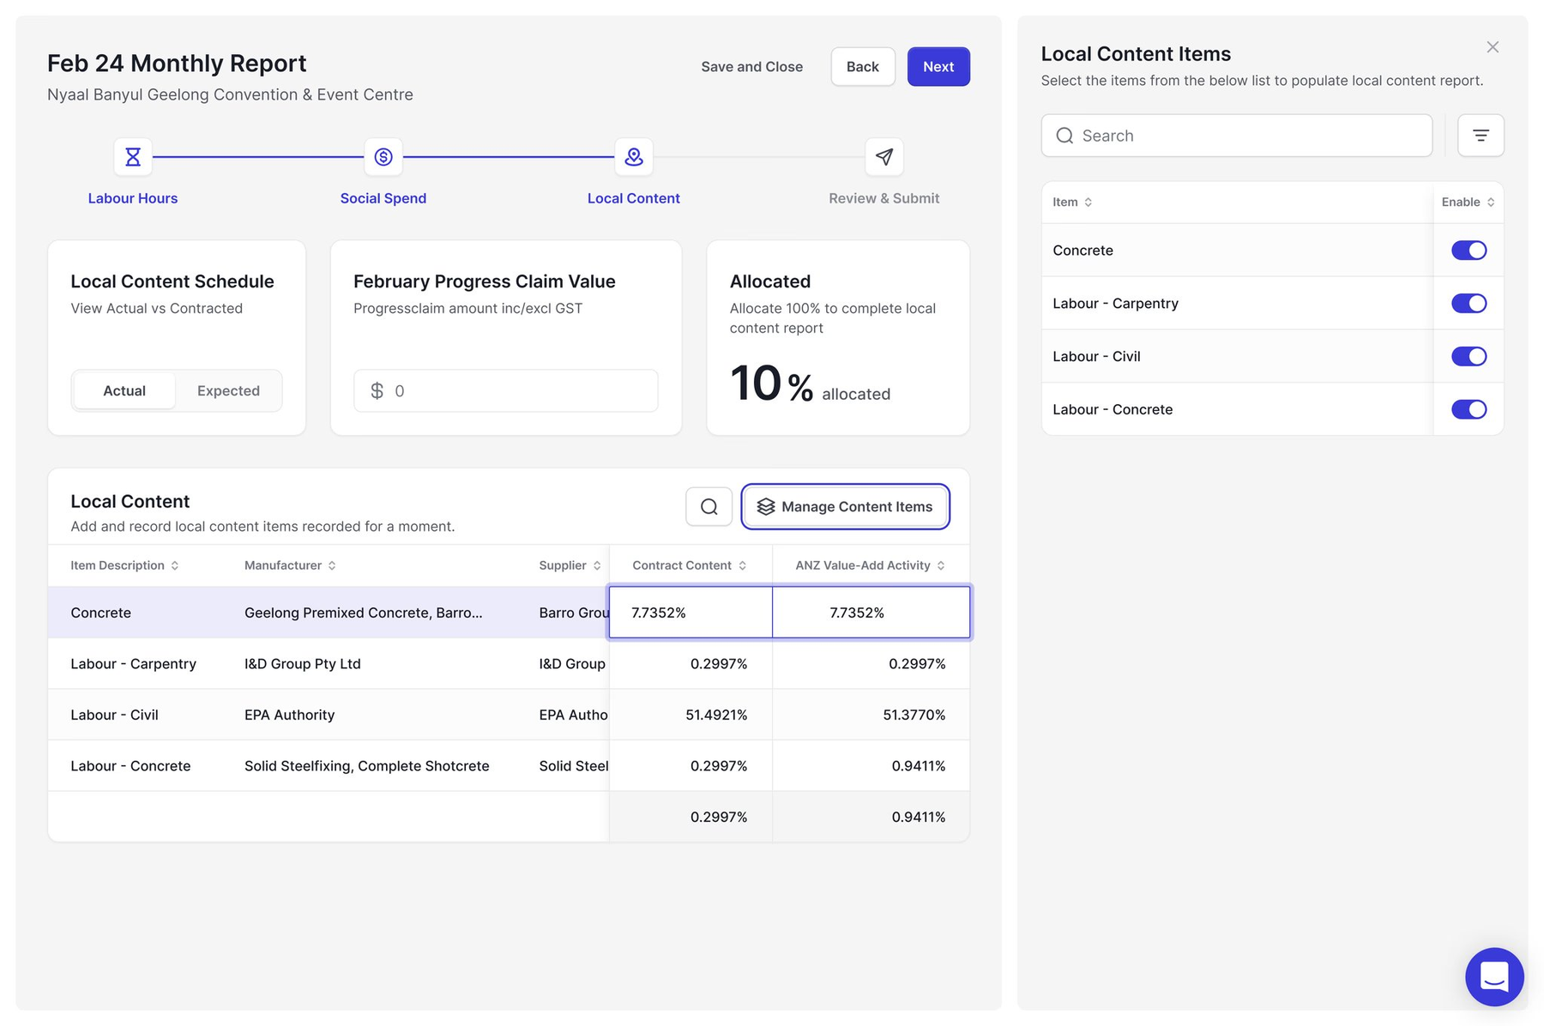Open the Local Content table search icon
Viewport: 1544px width, 1026px height.
[x=709, y=507]
